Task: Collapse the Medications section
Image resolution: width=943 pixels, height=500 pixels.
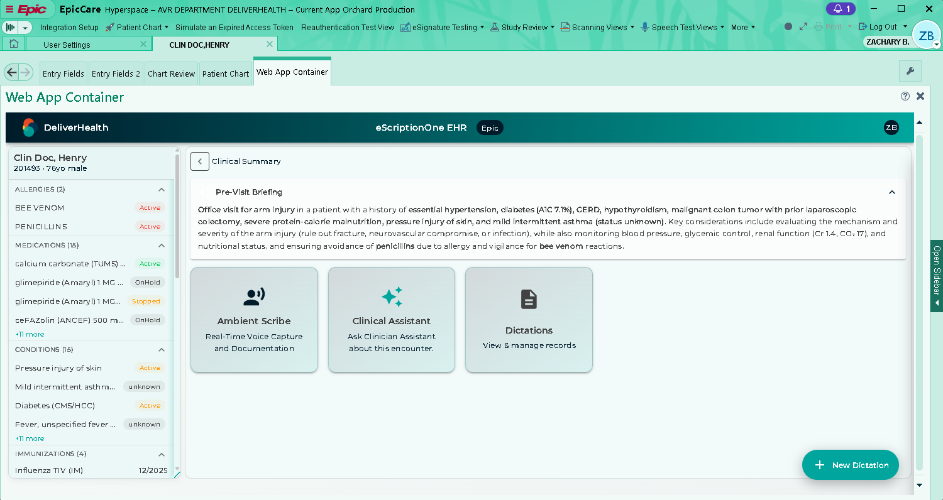Action: pyautogui.click(x=162, y=245)
